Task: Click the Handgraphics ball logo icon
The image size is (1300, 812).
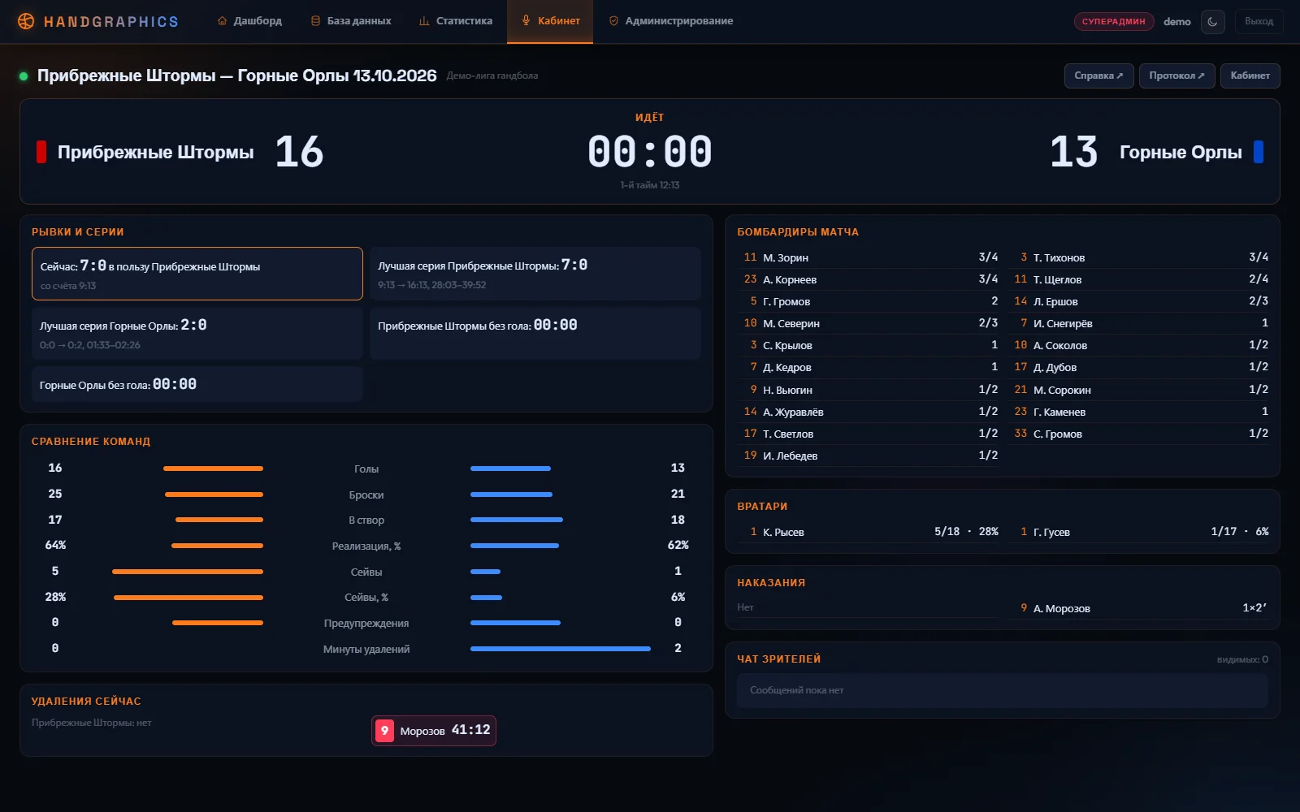Action: tap(26, 21)
